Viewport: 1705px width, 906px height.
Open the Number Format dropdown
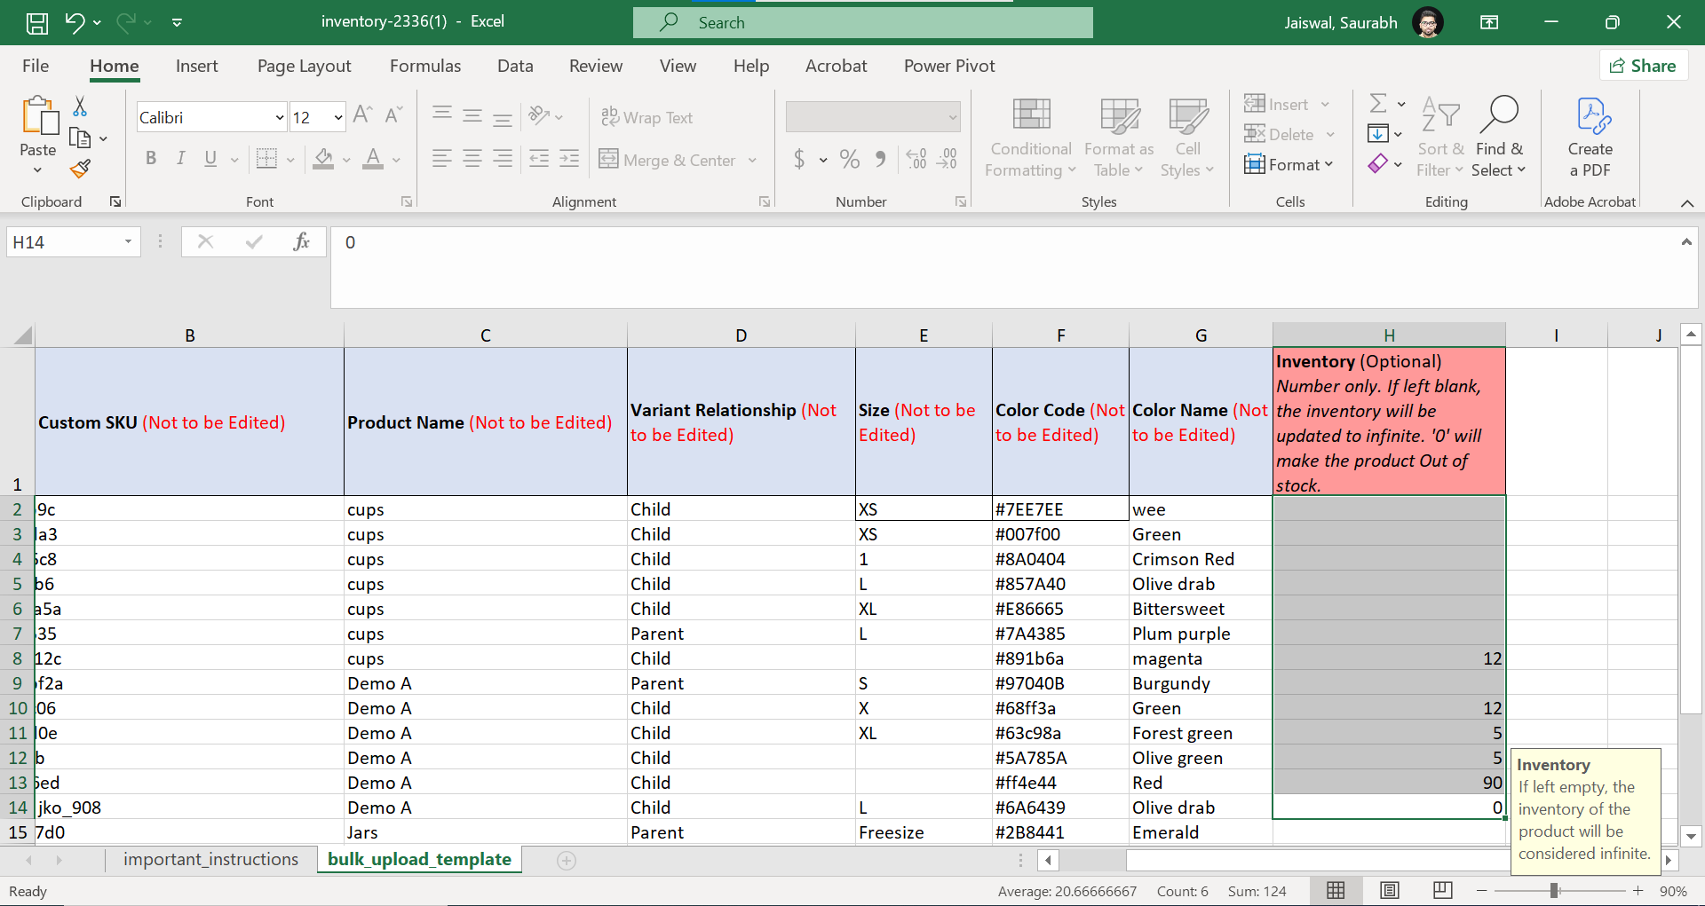click(x=953, y=116)
